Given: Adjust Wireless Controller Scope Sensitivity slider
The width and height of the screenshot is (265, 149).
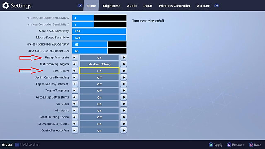Looking at the screenshot, I should 99,51.
